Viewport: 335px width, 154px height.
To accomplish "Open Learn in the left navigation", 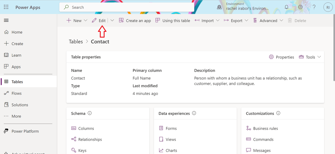I will (x=29, y=55).
